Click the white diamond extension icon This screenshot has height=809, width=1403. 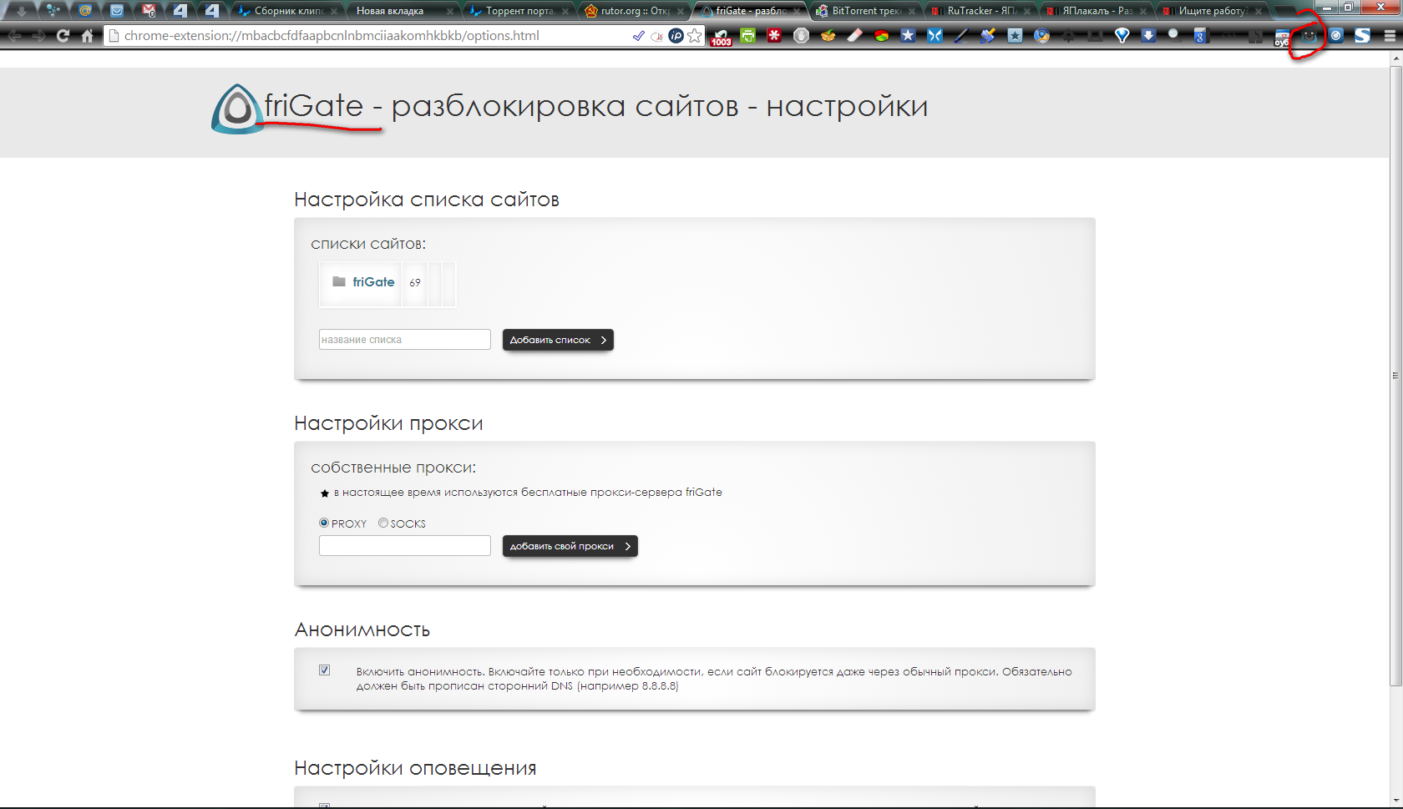pyautogui.click(x=1122, y=36)
